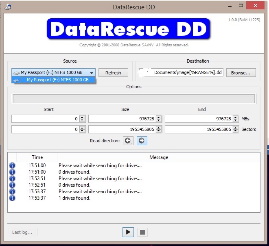Click the DataRescue DD logo banner
The width and height of the screenshot is (269, 246).
128,28
